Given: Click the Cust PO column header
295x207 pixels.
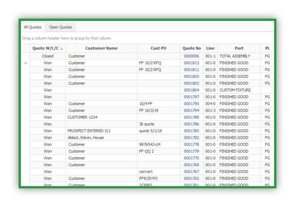Looking at the screenshot, I should tap(158, 48).
